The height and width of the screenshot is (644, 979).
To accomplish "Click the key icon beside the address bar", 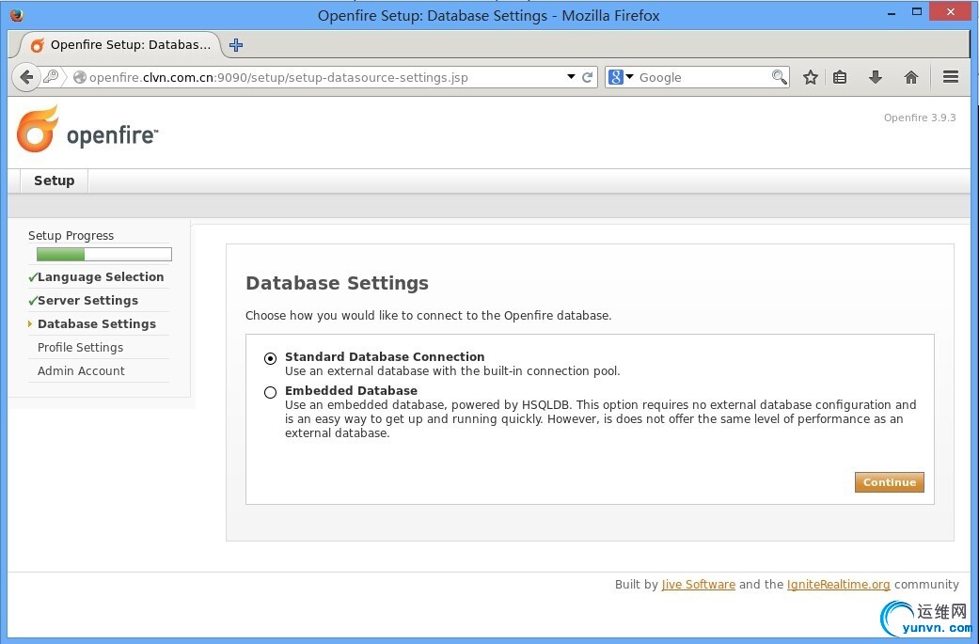I will (51, 77).
